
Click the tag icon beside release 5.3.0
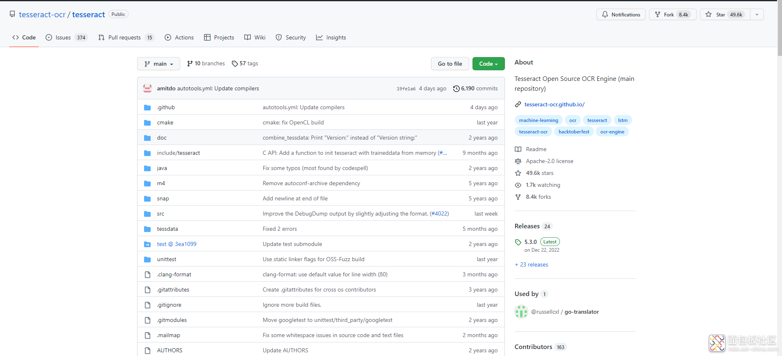coord(518,242)
